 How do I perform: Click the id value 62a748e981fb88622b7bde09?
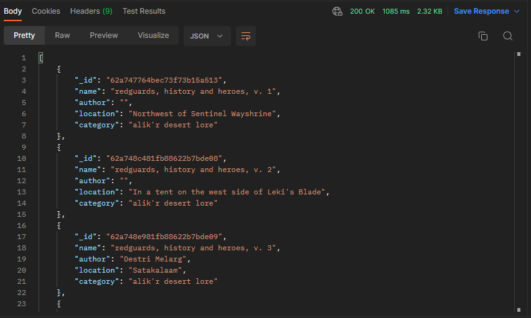pyautogui.click(x=164, y=236)
